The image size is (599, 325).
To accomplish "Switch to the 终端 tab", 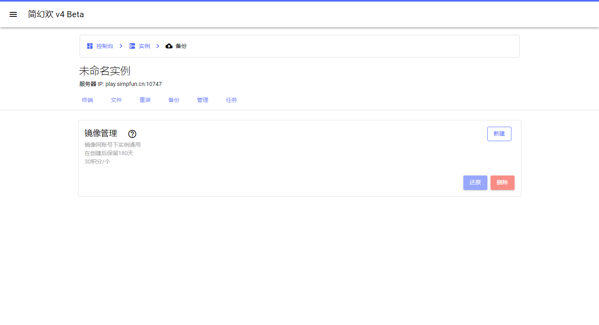I will pyautogui.click(x=87, y=100).
